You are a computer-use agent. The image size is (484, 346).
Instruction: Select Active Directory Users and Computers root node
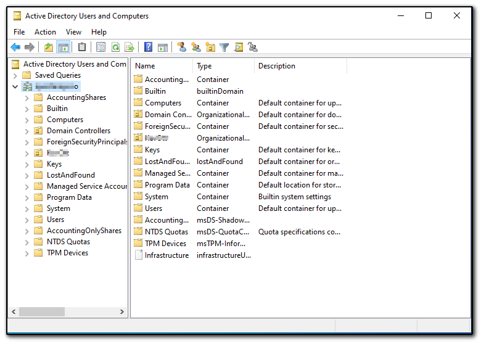tap(75, 64)
